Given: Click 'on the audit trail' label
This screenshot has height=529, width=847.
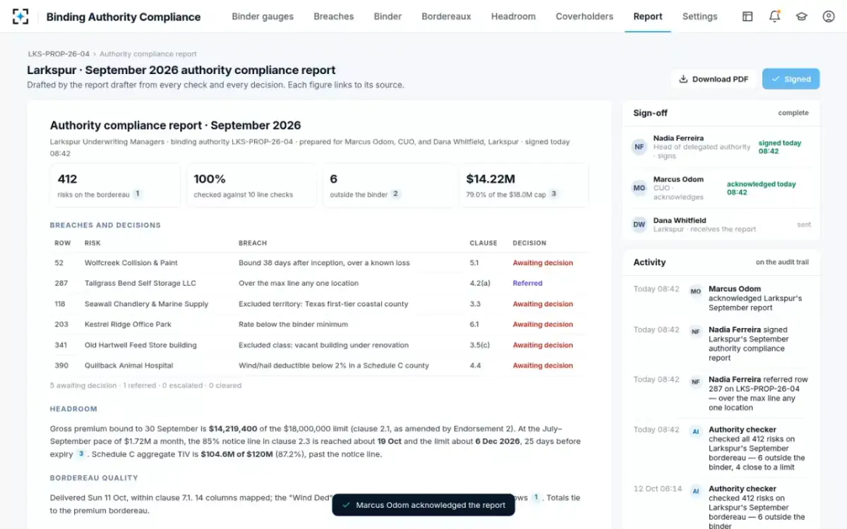Looking at the screenshot, I should [x=782, y=262].
